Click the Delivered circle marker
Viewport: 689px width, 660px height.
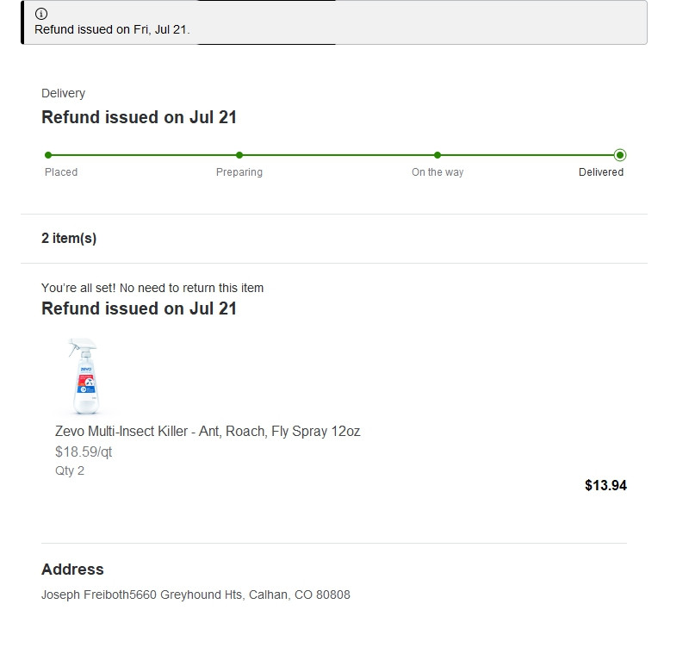point(620,155)
